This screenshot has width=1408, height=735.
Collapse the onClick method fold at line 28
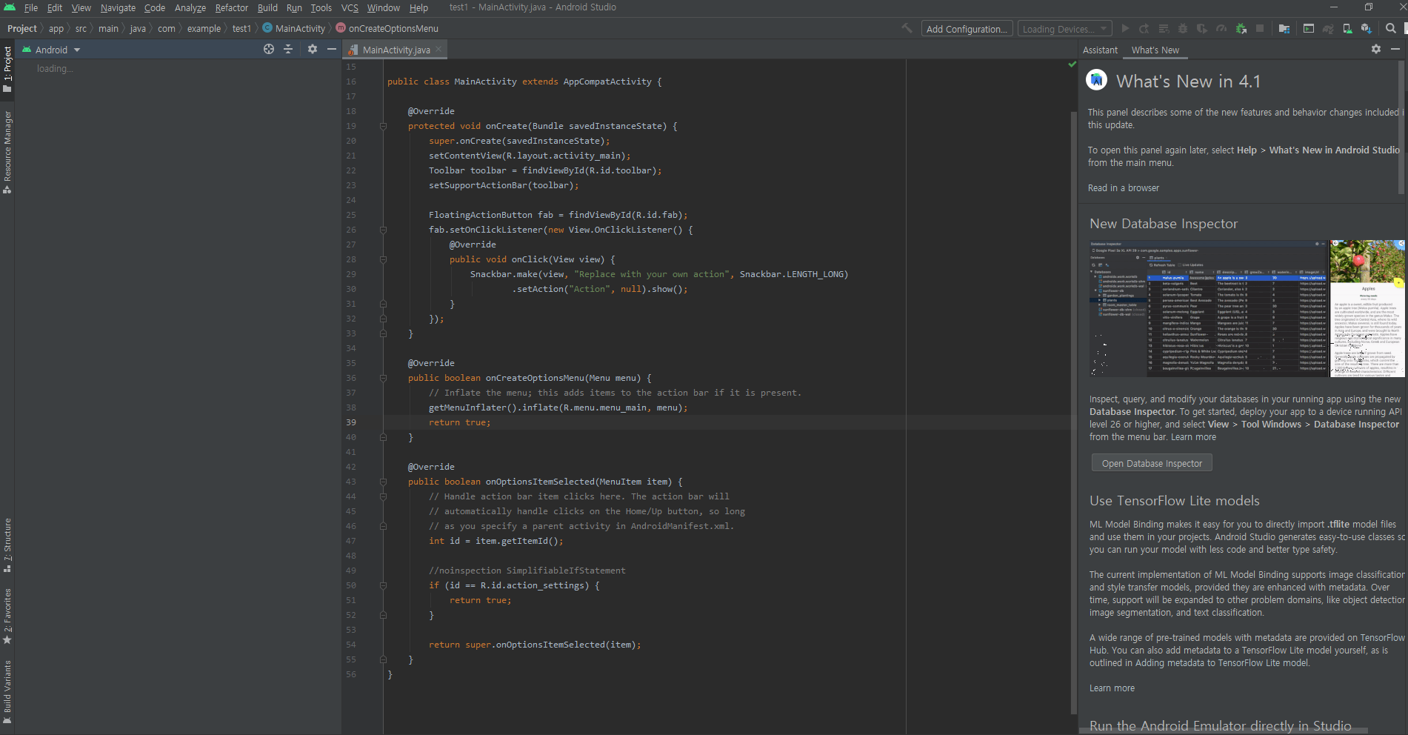tap(383, 259)
